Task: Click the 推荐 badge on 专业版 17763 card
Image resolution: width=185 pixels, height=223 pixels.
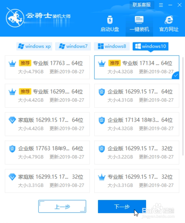Action: point(25,63)
